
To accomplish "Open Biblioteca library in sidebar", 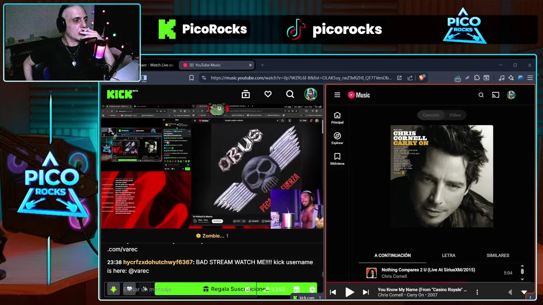I will (337, 159).
